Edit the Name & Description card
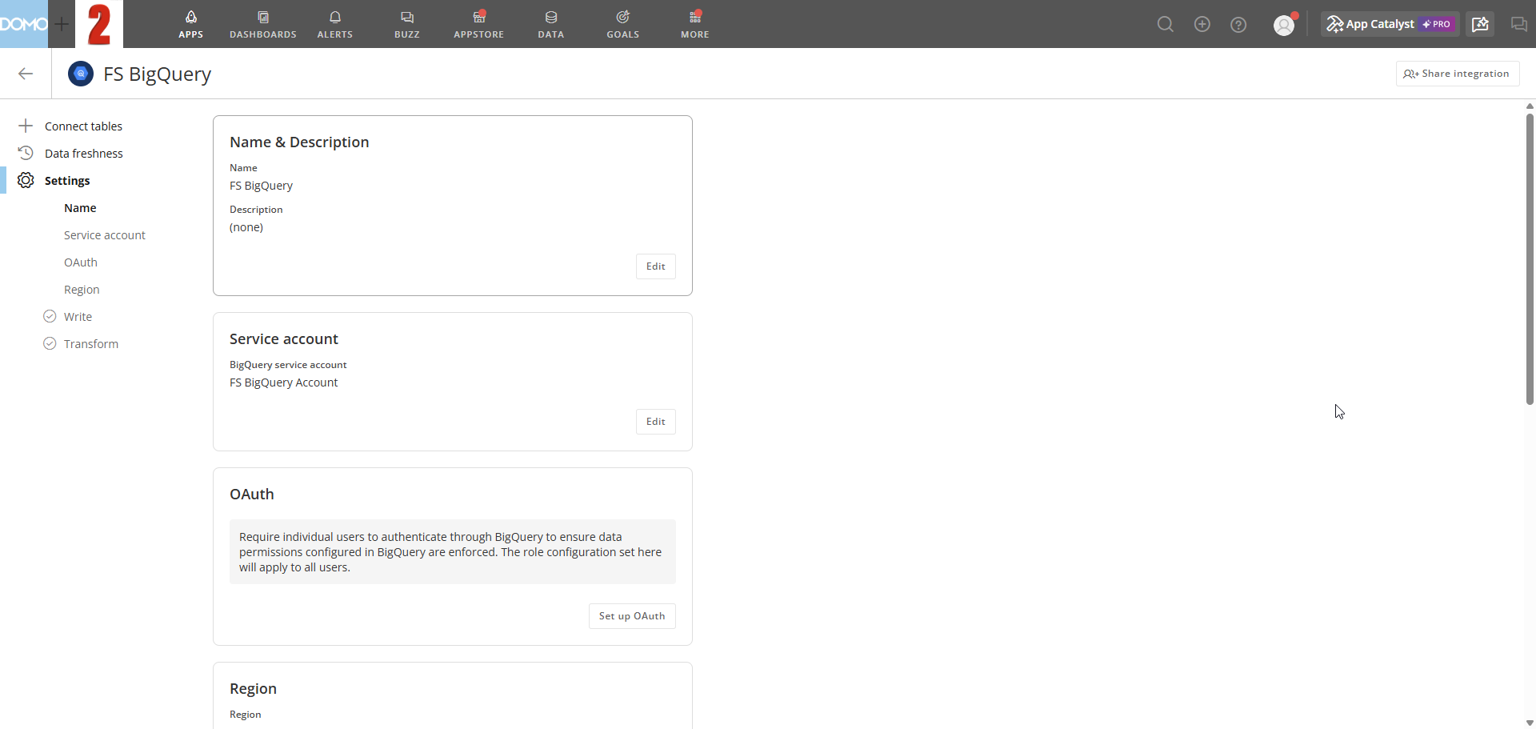This screenshot has height=729, width=1536. click(656, 266)
